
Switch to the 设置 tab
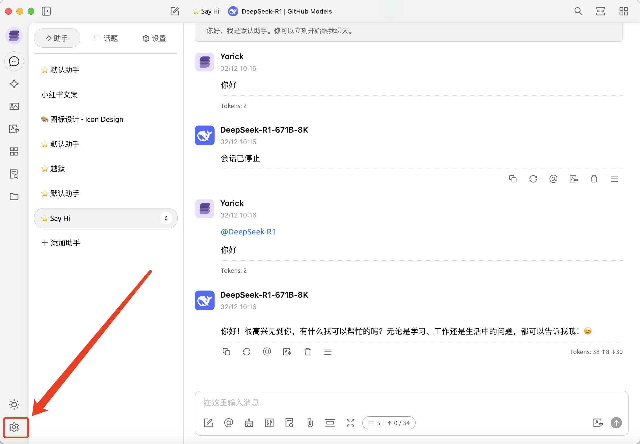point(154,38)
